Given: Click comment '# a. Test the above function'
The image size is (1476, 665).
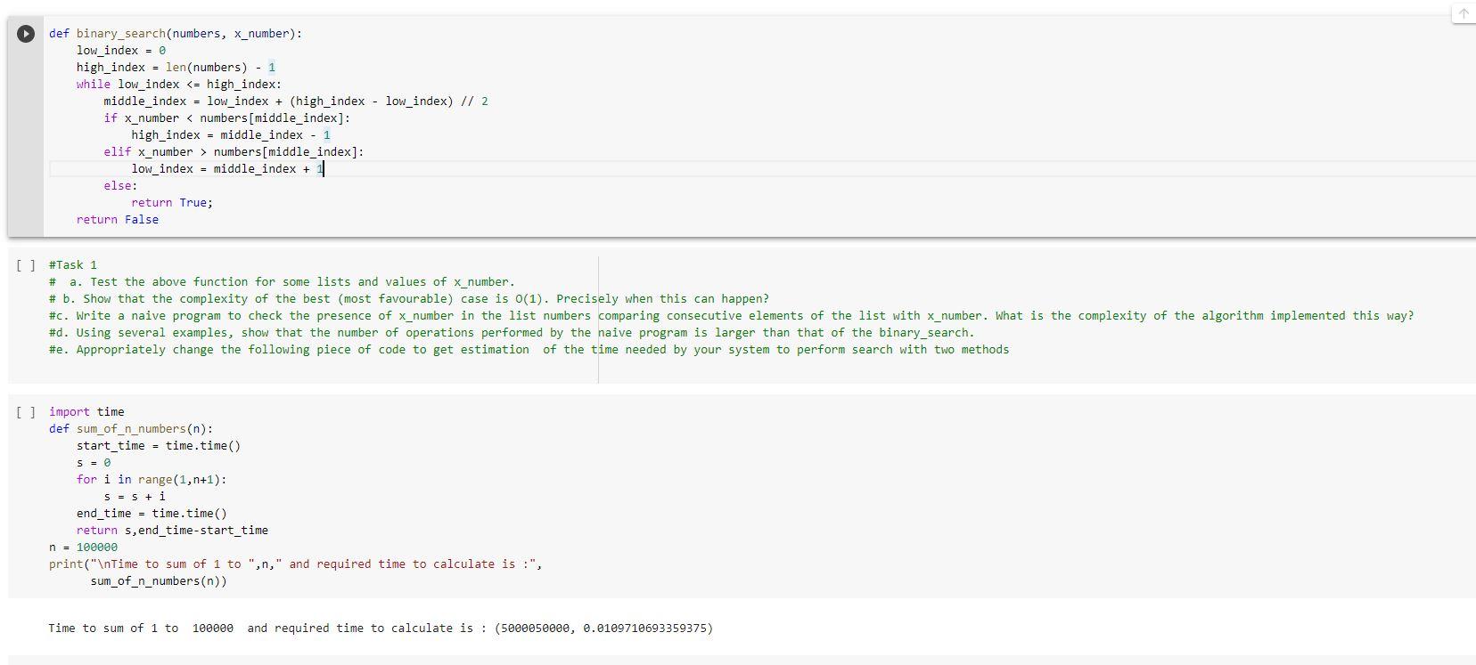Looking at the screenshot, I should click(282, 282).
